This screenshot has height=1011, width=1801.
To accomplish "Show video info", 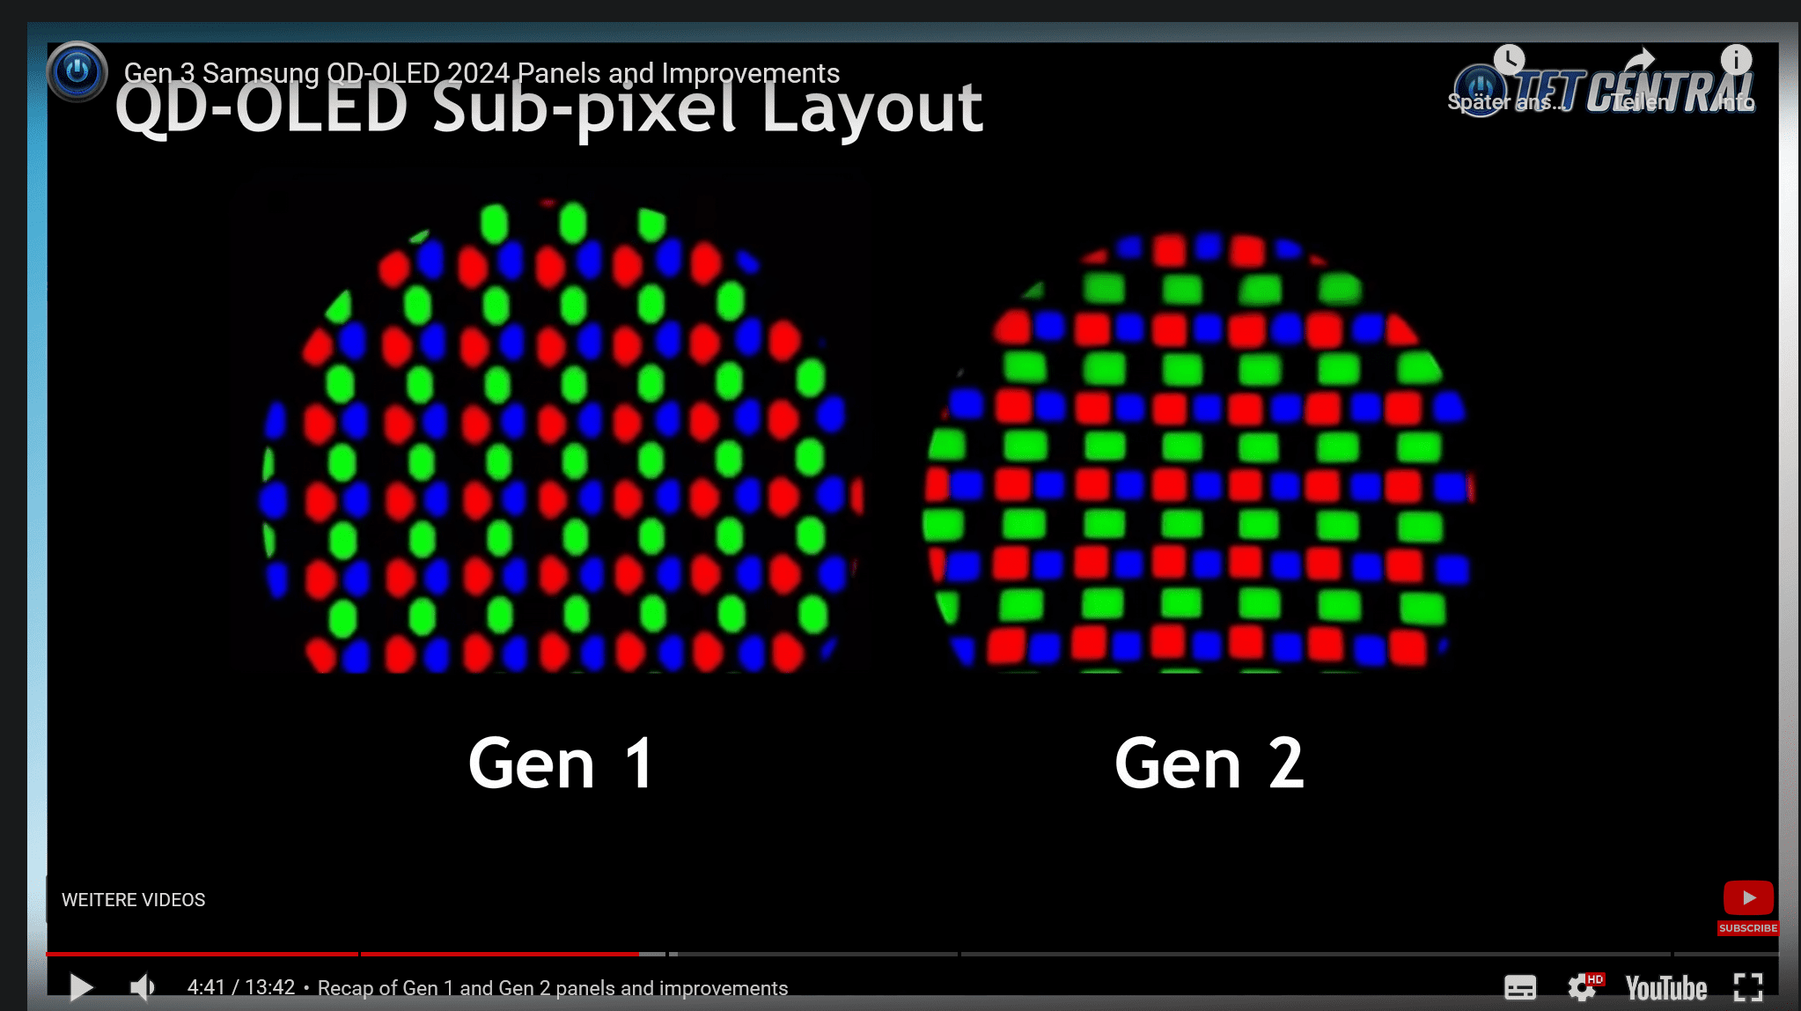I will tap(1737, 77).
